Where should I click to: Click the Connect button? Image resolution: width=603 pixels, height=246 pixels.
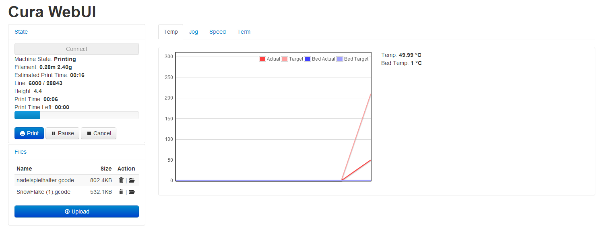coord(76,49)
